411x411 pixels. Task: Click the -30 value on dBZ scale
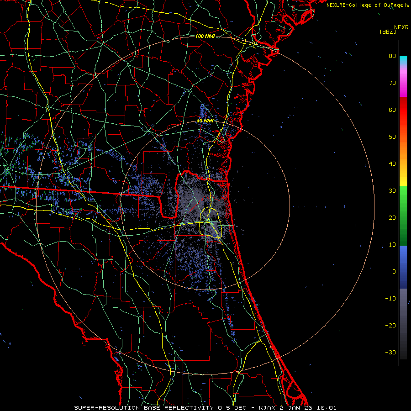click(x=390, y=352)
